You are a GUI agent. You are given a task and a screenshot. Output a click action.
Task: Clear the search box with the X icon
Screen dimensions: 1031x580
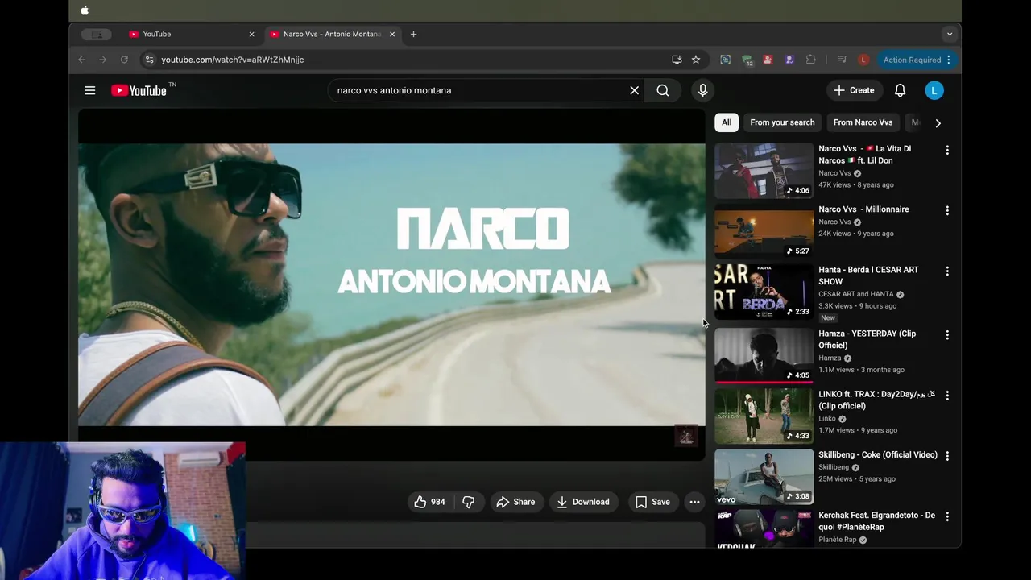pyautogui.click(x=634, y=90)
